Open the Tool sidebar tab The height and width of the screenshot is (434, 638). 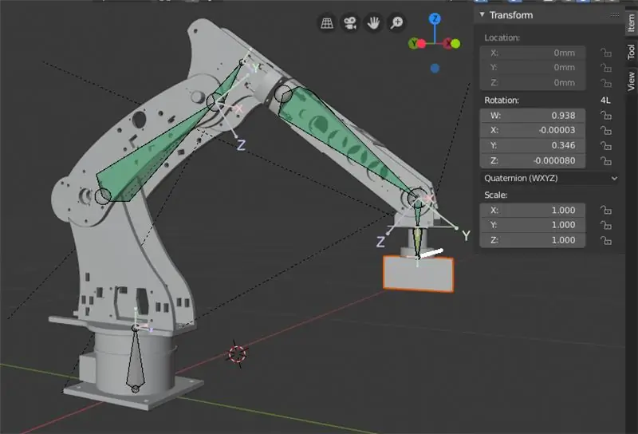[631, 52]
